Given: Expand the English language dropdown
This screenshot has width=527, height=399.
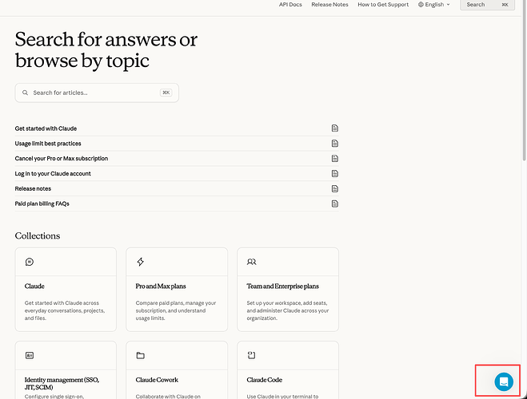Looking at the screenshot, I should 434,5.
